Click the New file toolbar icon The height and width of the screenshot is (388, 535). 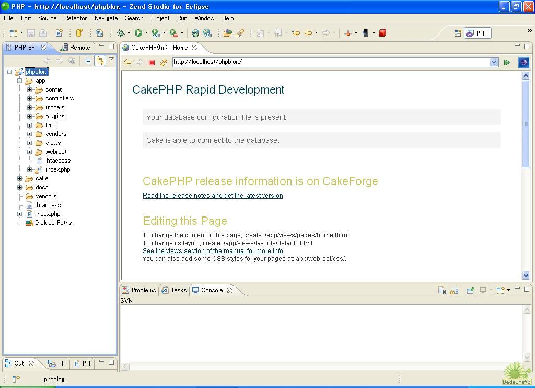pos(13,33)
